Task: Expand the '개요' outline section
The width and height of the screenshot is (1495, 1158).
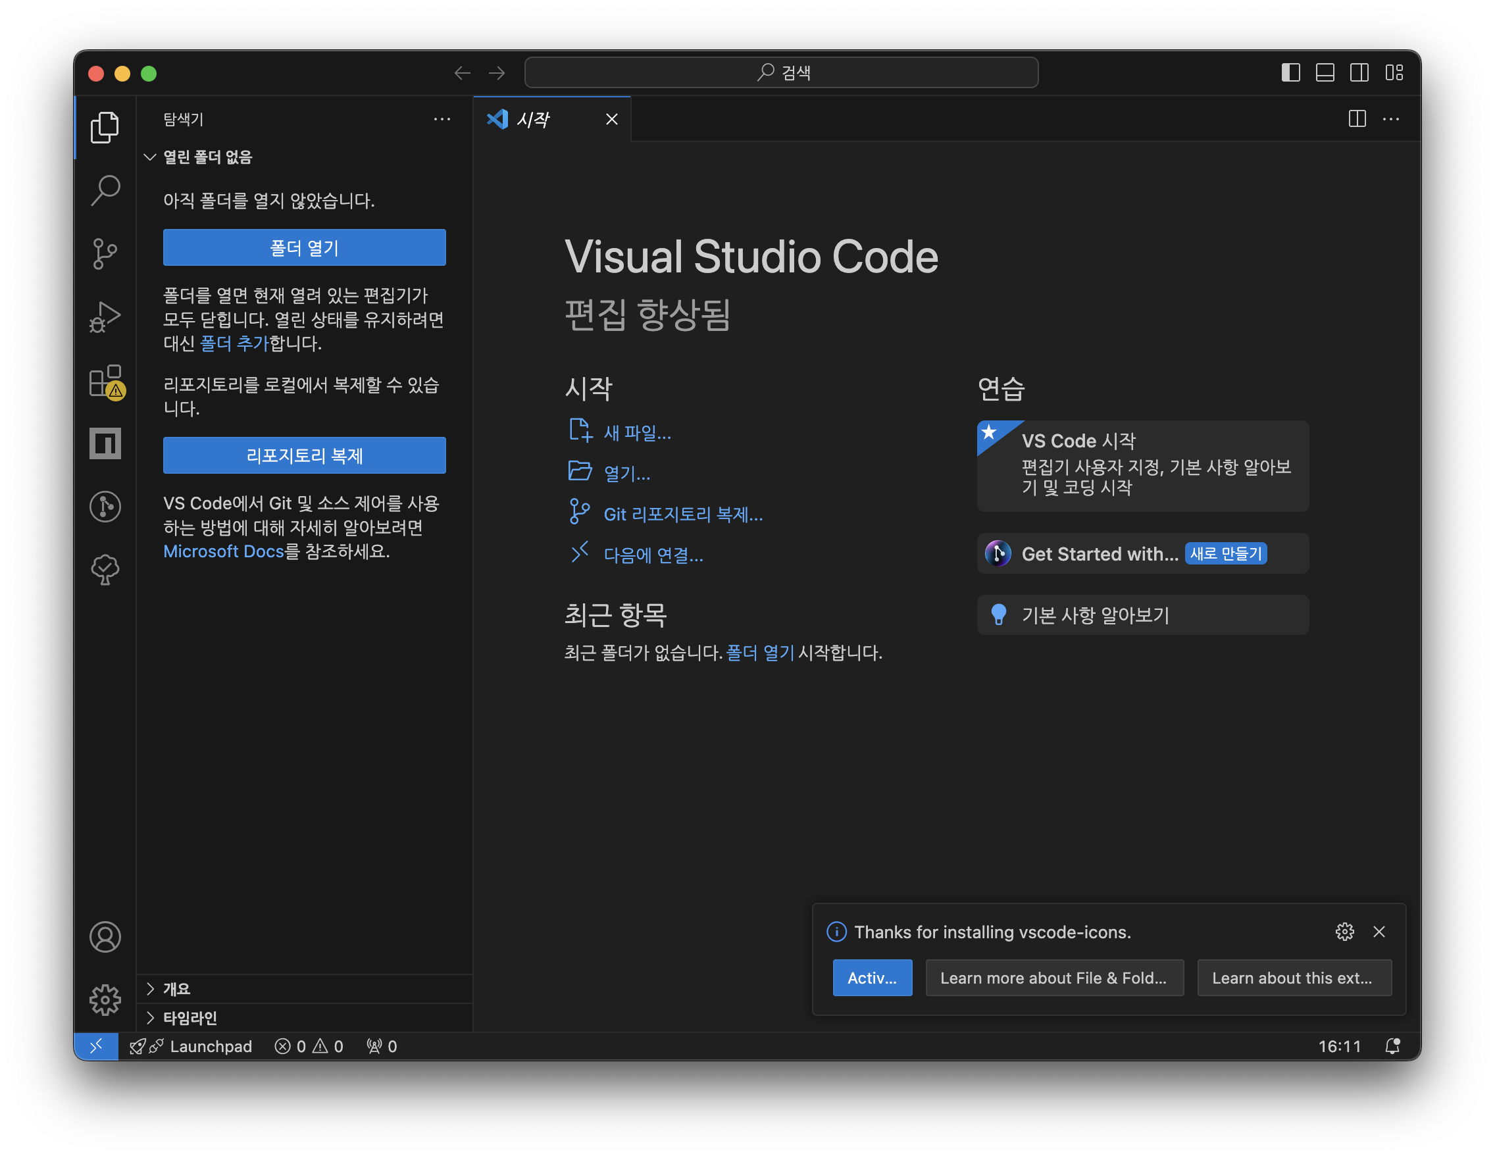Action: click(x=176, y=989)
